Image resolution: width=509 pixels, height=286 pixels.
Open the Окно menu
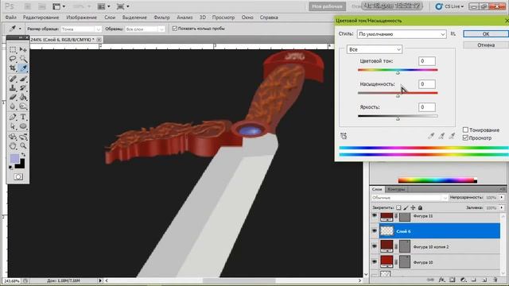[247, 17]
